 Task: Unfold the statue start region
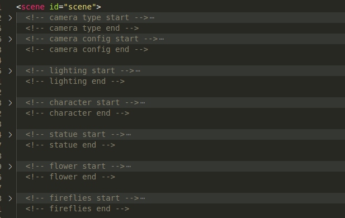[x=10, y=135]
